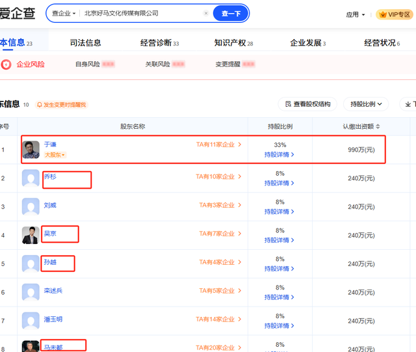Click the 企业风险 red shield icon

6,64
